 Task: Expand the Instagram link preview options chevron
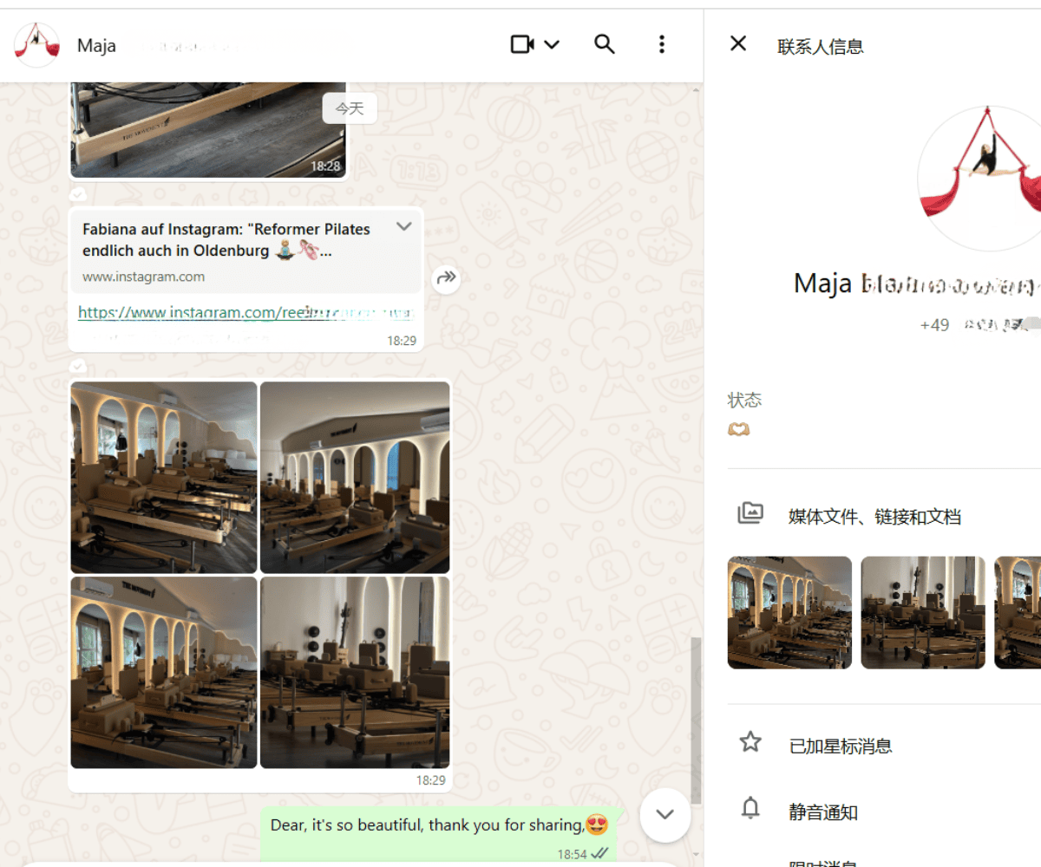pos(403,227)
